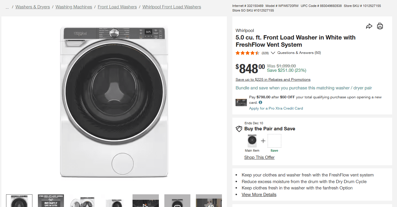Share this product via the share icon
This screenshot has width=397, height=207.
pyautogui.click(x=369, y=26)
